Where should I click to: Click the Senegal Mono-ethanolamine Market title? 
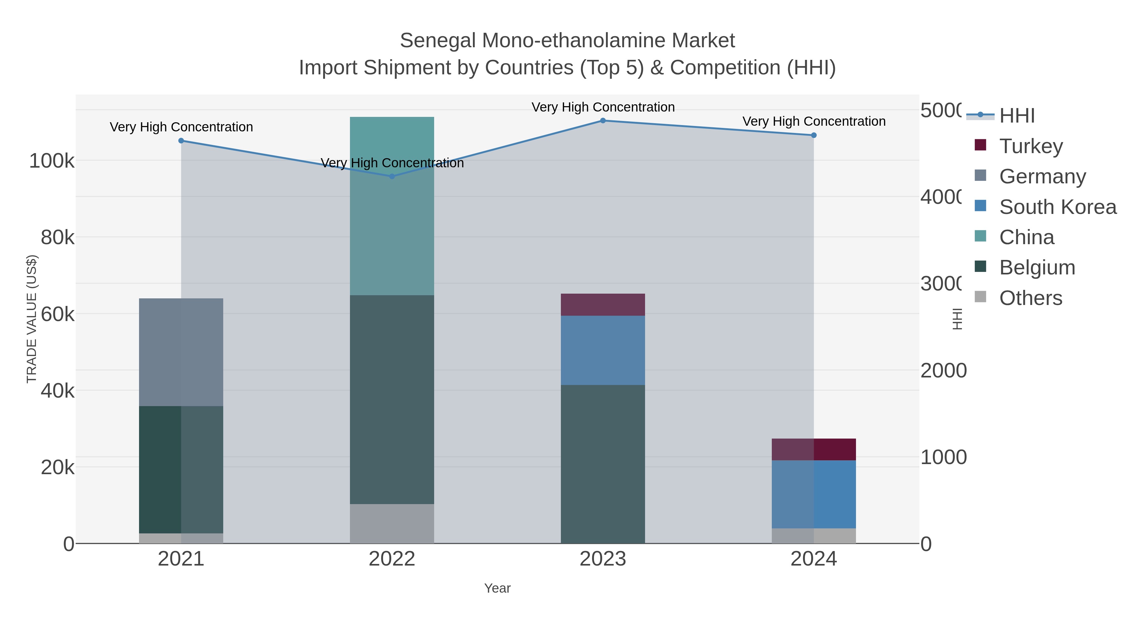point(567,41)
